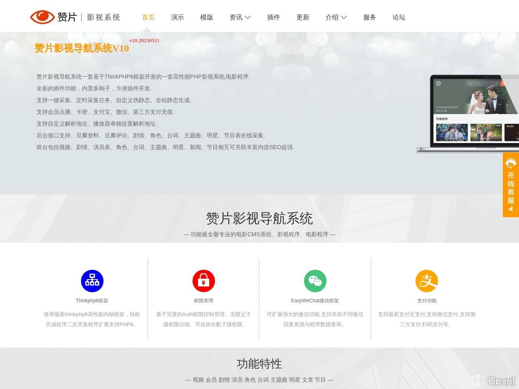Viewport: 519px width, 389px height.
Task: Open the 更新 page
Action: coord(303,17)
